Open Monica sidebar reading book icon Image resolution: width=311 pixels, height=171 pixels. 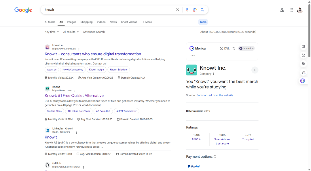tap(303, 47)
